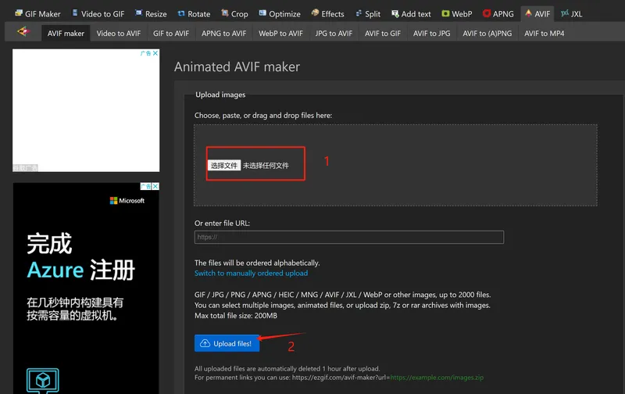
Task: Switch to WebP to AVIF tab
Action: click(x=280, y=34)
